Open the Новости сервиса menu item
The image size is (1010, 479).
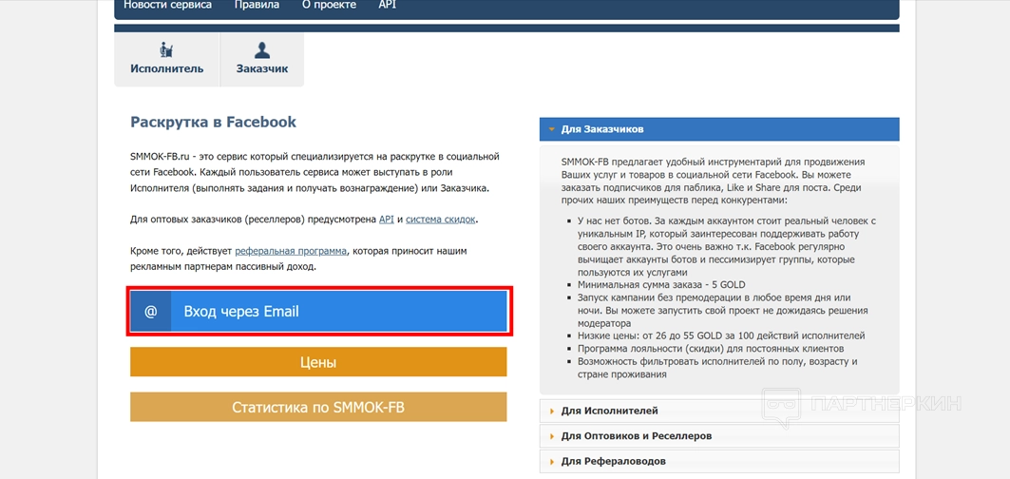click(x=167, y=5)
